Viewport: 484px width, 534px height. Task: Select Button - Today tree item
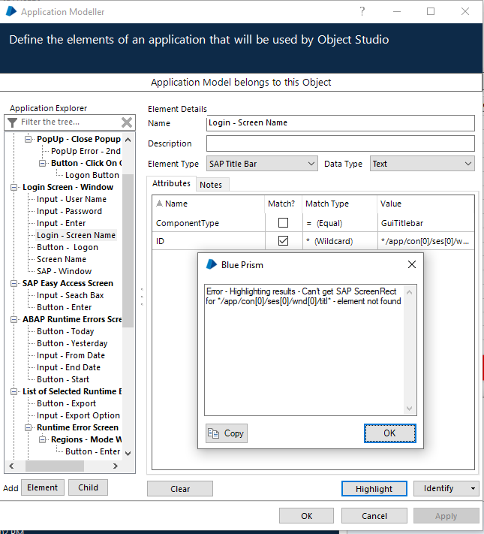tap(65, 331)
